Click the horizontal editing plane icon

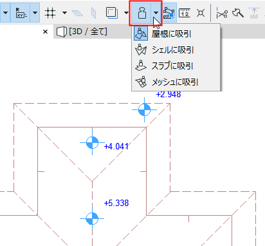pos(77,13)
